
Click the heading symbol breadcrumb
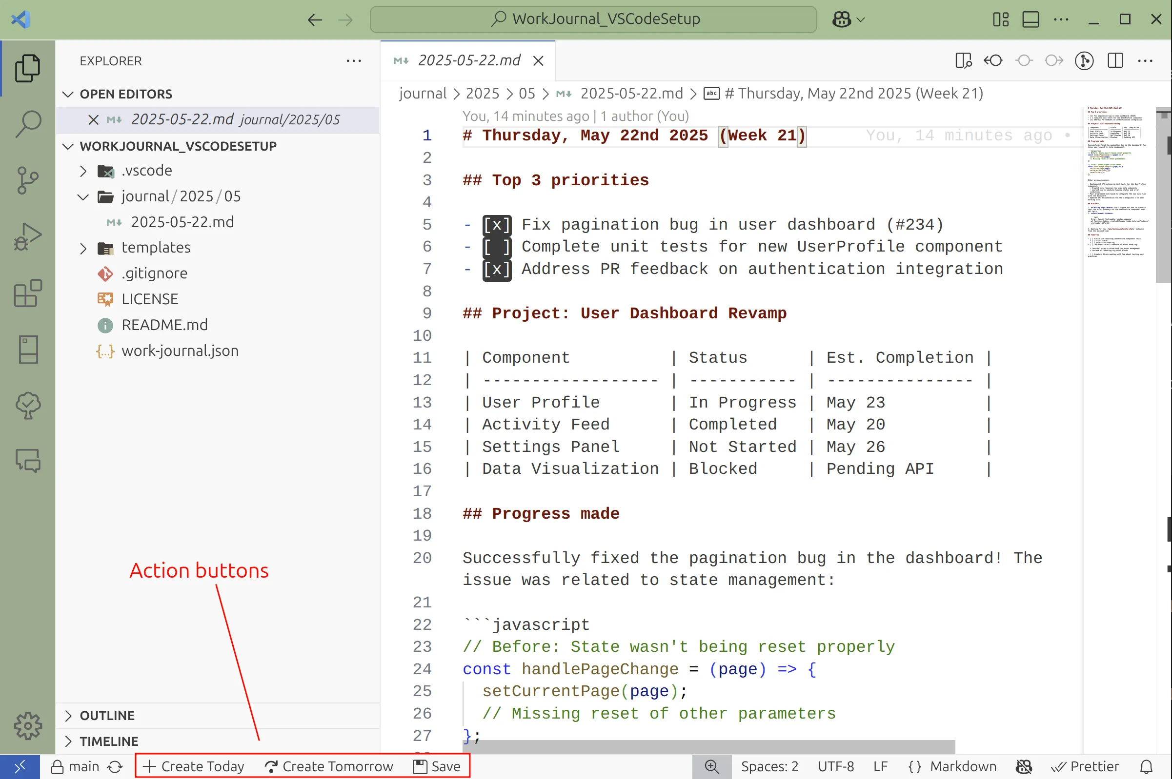coord(843,94)
